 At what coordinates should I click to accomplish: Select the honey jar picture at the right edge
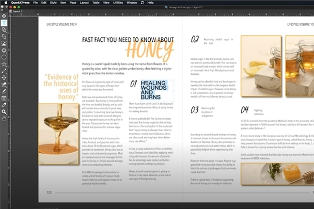tap(300, 66)
